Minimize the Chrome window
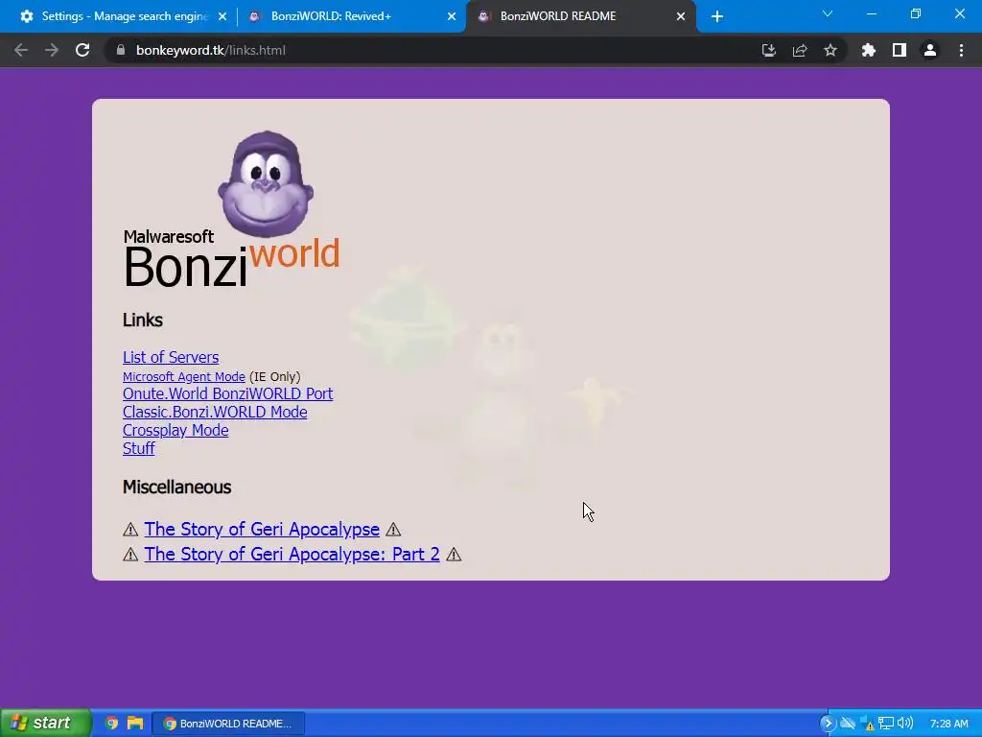The height and width of the screenshot is (737, 982). tap(871, 13)
